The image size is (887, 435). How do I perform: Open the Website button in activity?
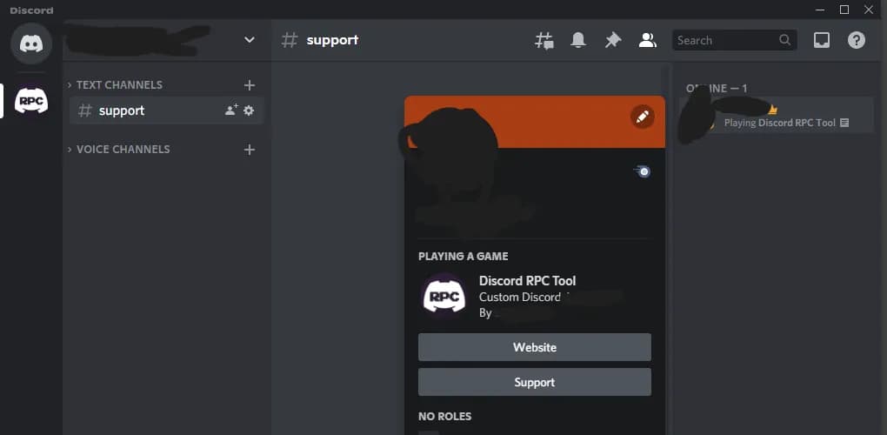535,347
